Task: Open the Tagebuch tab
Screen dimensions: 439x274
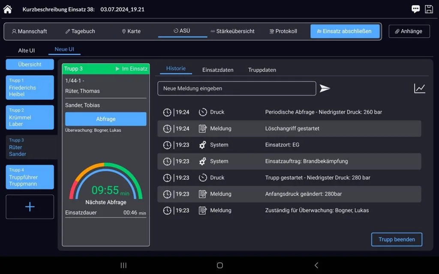Action: point(80,31)
